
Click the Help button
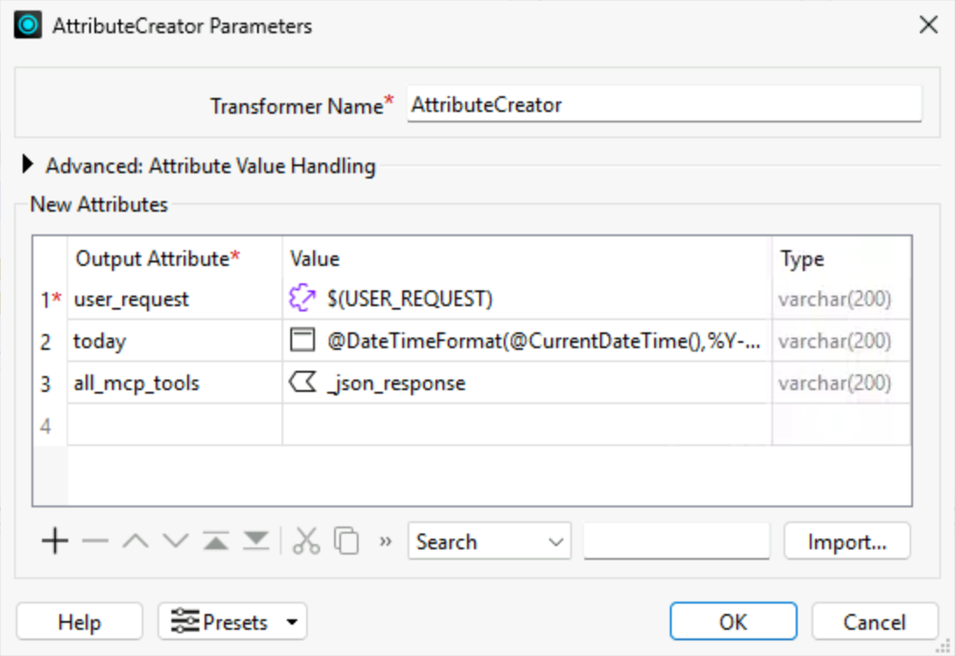80,622
